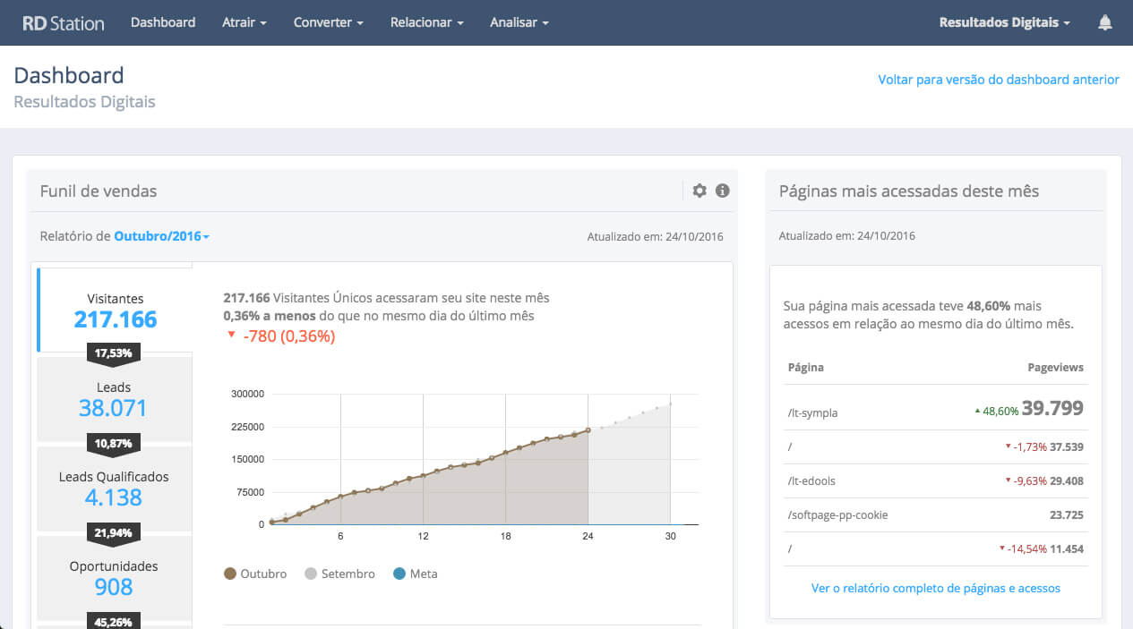Click Páginas mais acessadas deste mês title
Image resolution: width=1133 pixels, height=629 pixels.
tap(909, 191)
